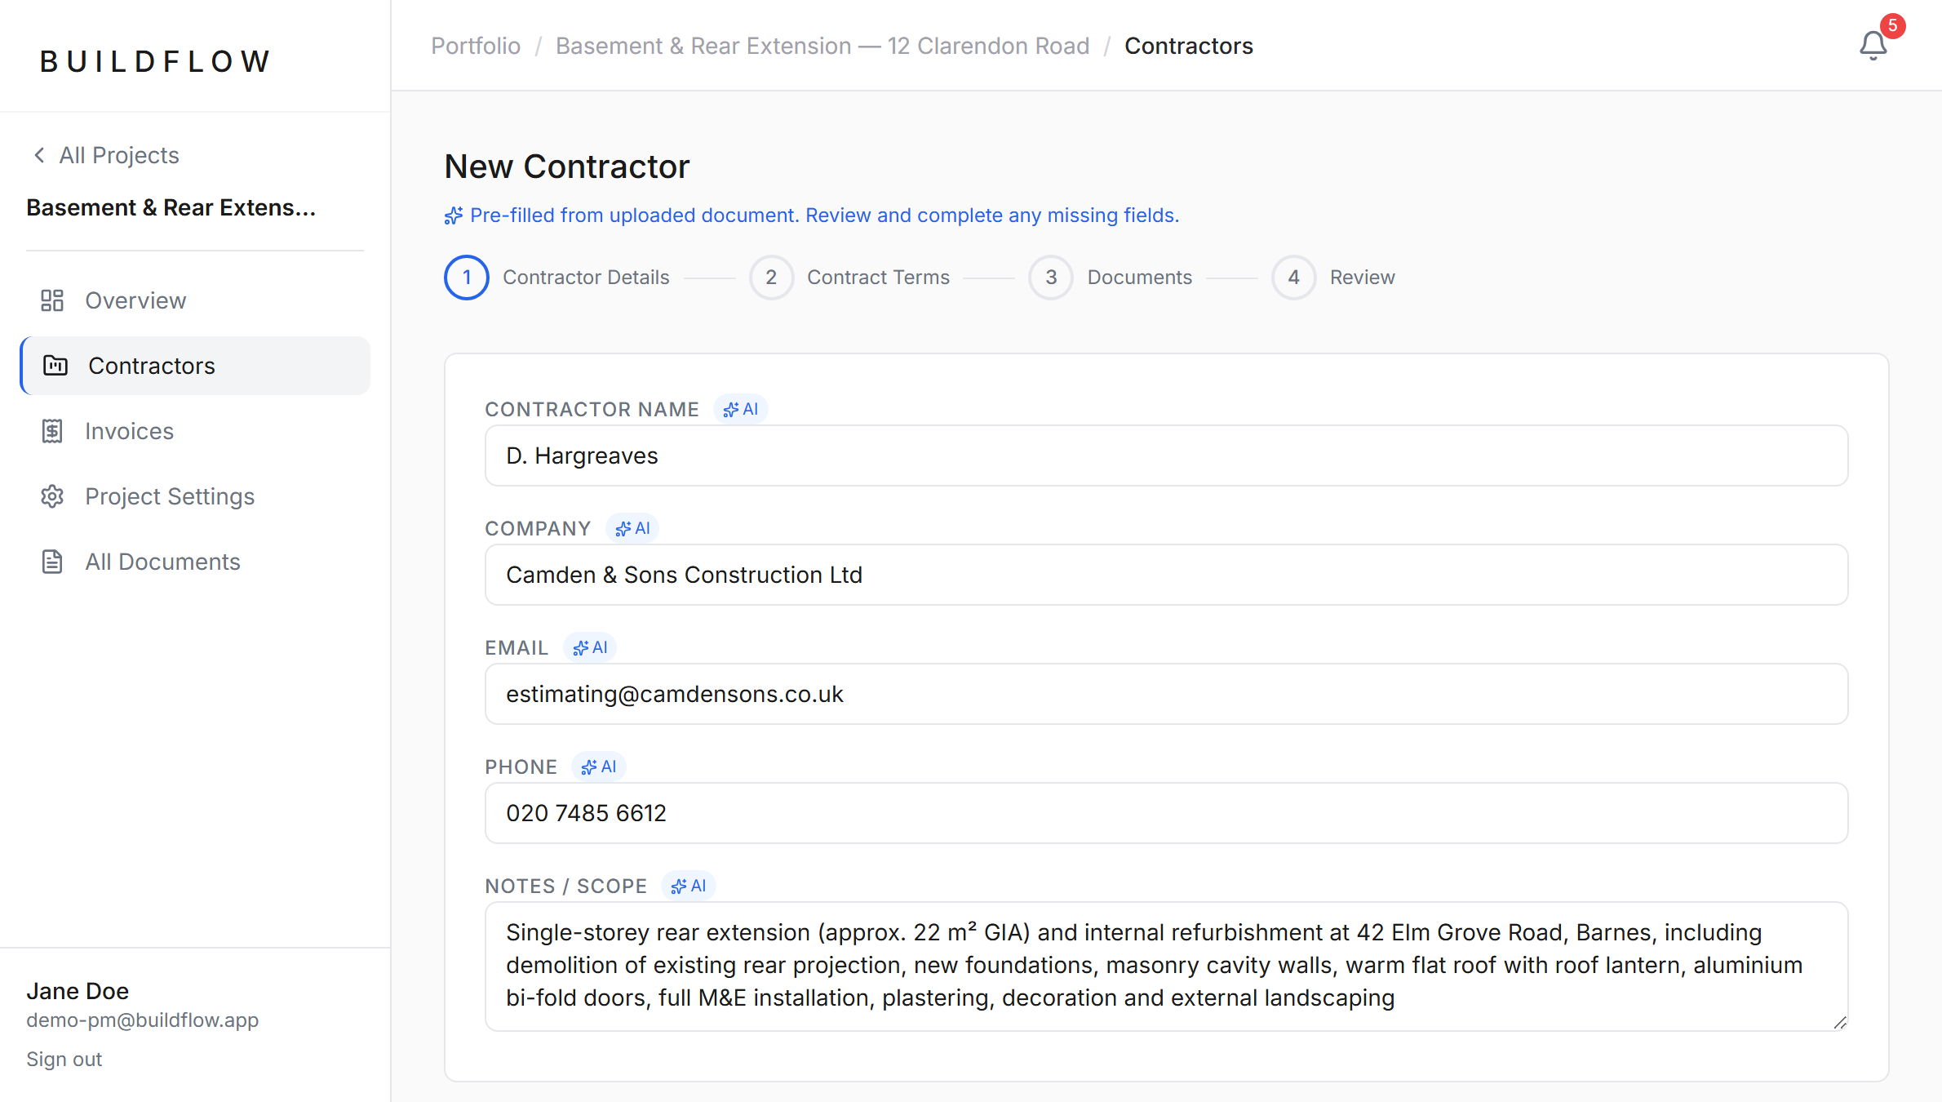Click the demo-pm@buildflow.app email text

click(142, 1020)
